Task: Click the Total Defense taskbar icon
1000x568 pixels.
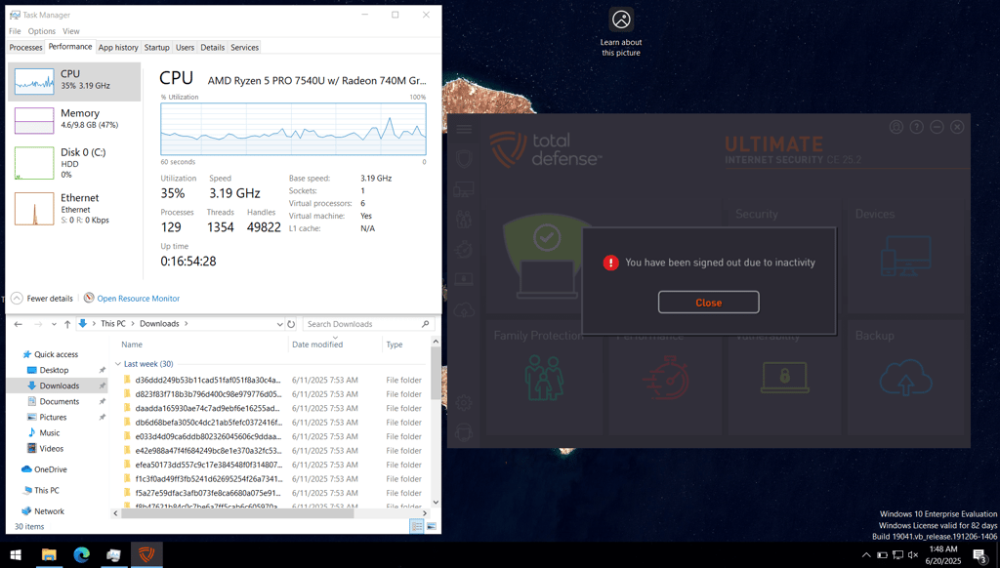Action: point(146,554)
